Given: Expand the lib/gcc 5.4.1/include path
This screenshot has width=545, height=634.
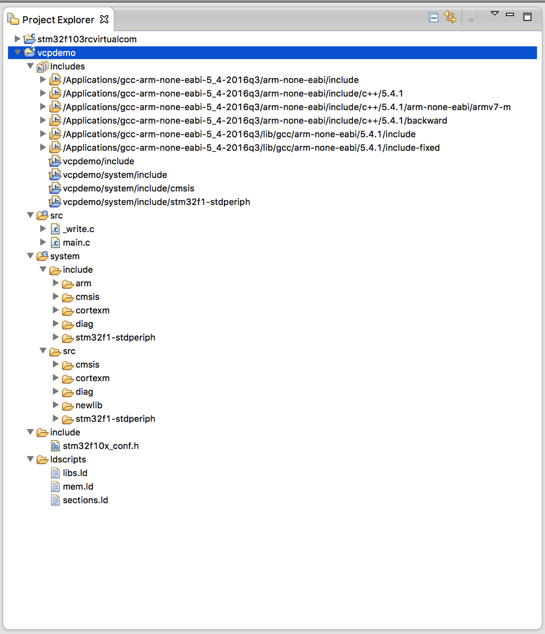Looking at the screenshot, I should coord(43,134).
